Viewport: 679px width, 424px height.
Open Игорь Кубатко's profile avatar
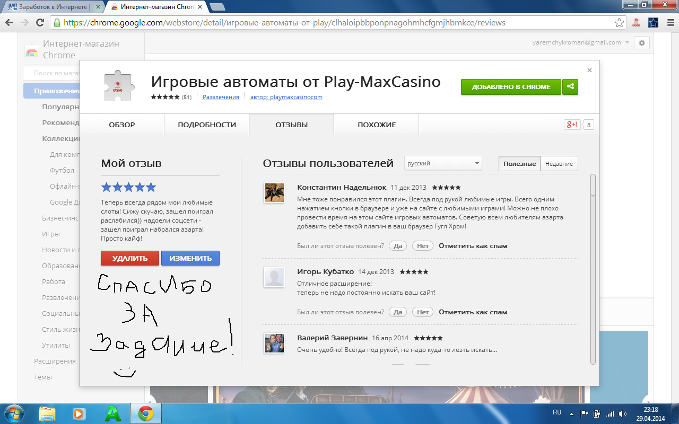274,277
